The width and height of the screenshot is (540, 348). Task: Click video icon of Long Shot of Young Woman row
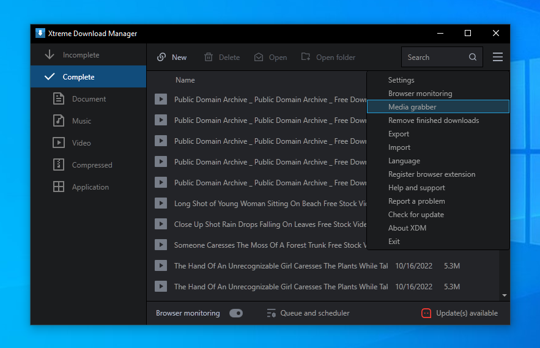161,203
